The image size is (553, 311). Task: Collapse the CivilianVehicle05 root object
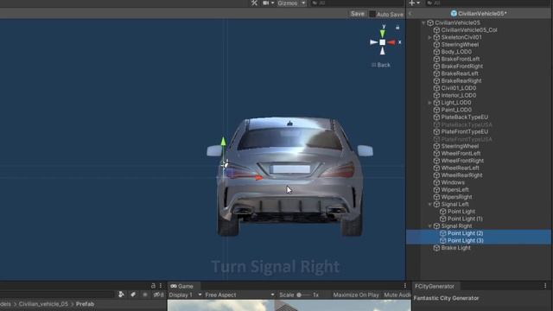423,23
